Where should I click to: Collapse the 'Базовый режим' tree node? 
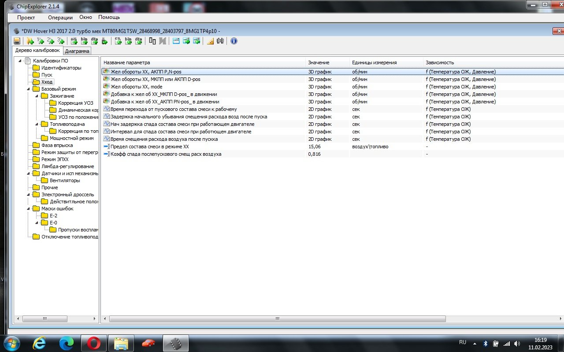tap(29, 89)
